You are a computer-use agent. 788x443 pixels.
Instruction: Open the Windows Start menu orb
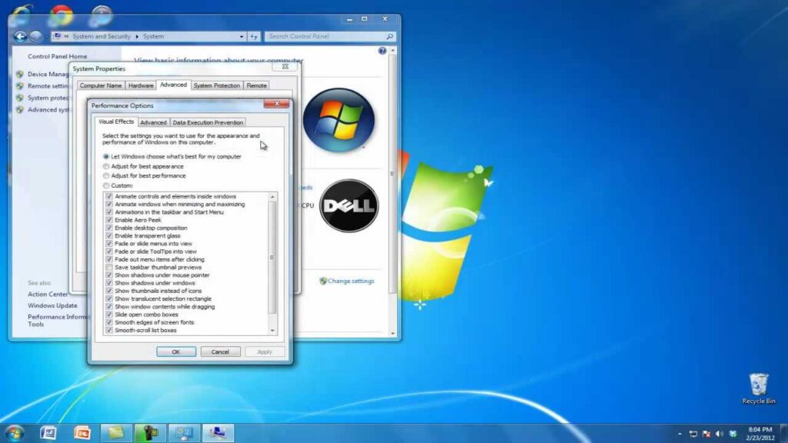(14, 433)
